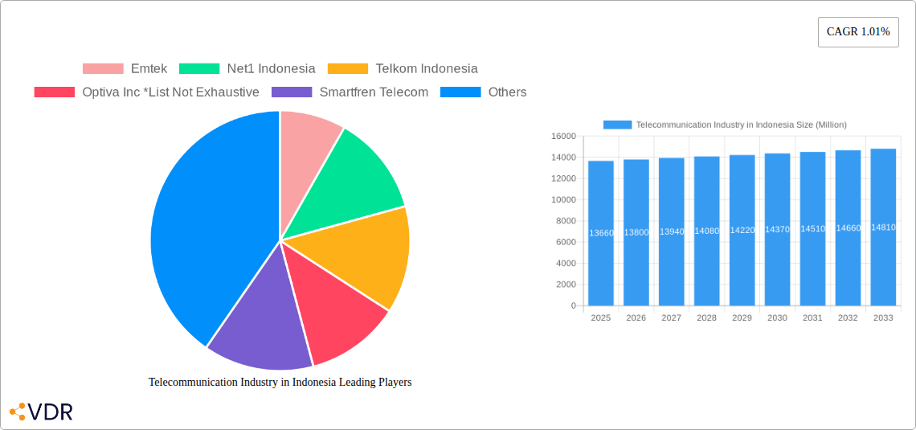The height and width of the screenshot is (430, 916).
Task: Click the 12000 y-axis label
Action: pyautogui.click(x=564, y=178)
